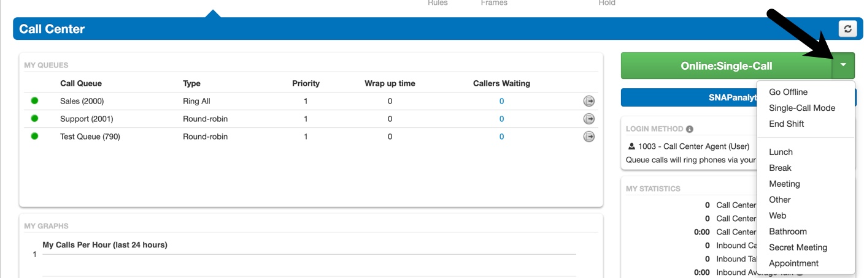Select Go Offline from the menu
864x278 pixels.
(x=788, y=92)
